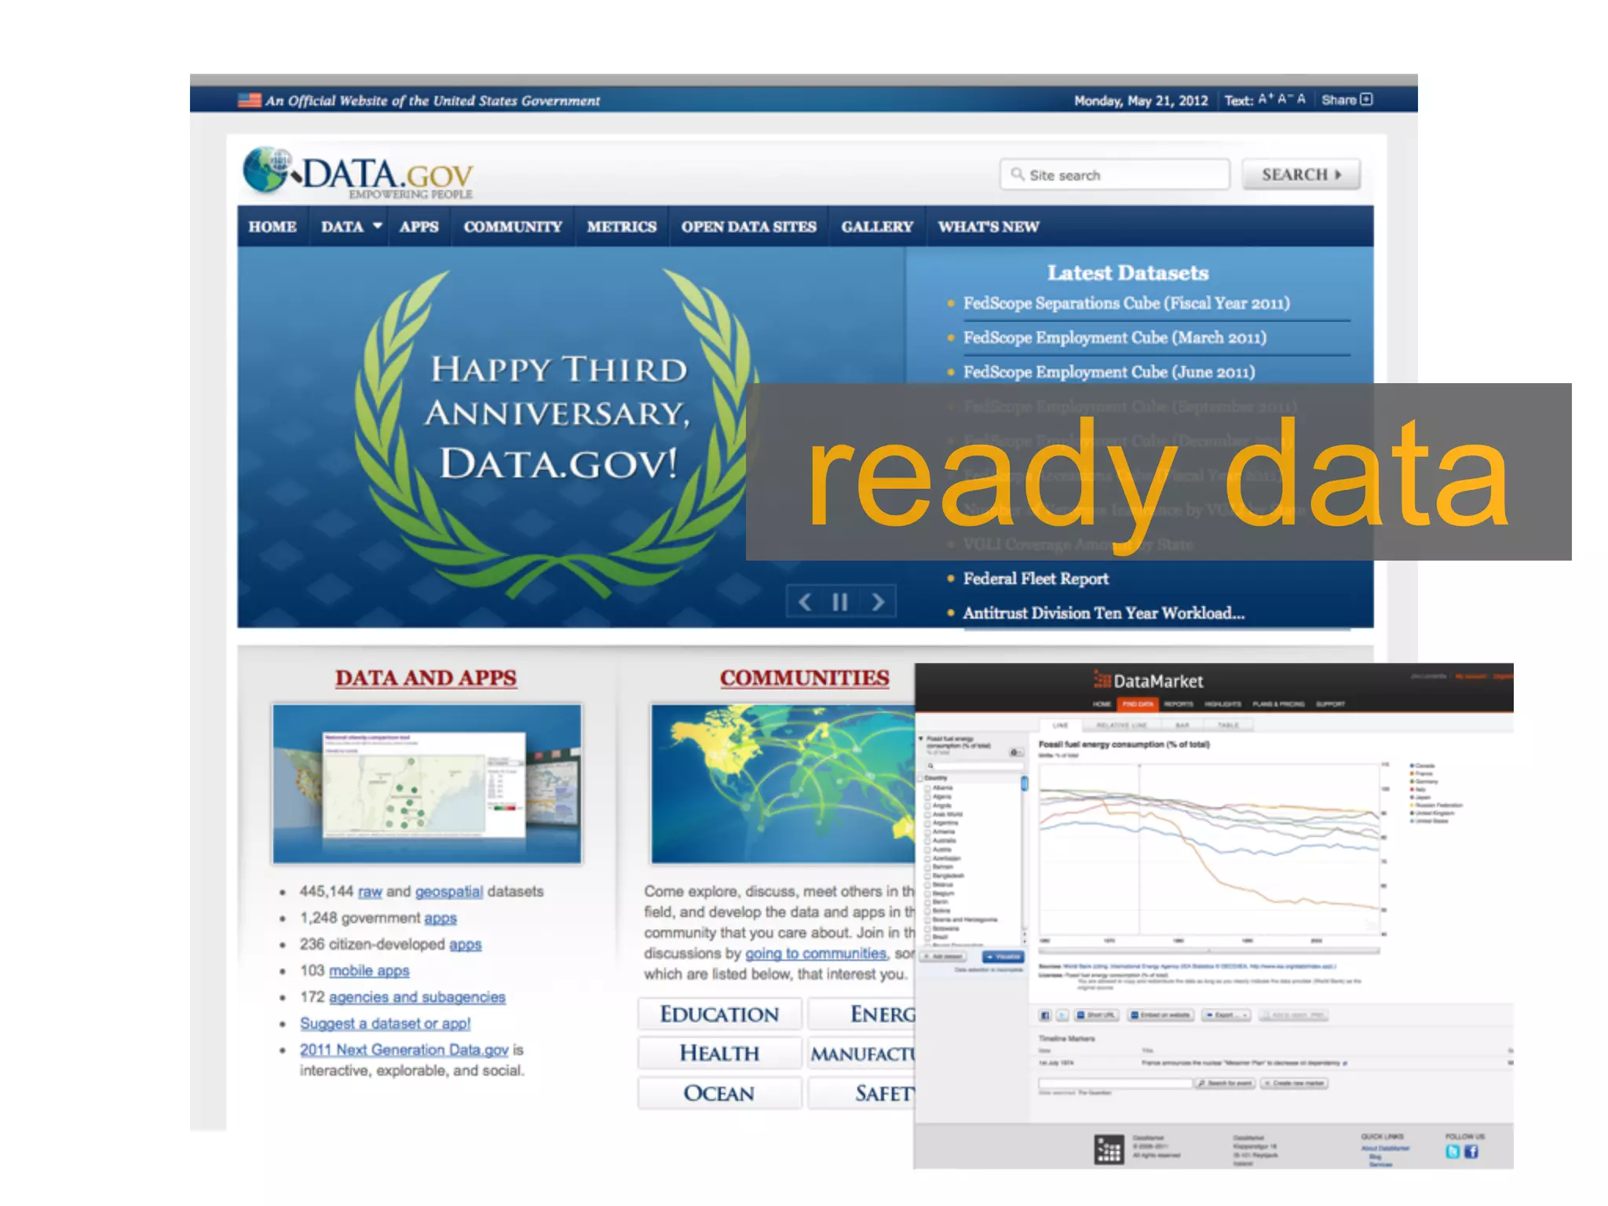Select the LINE chart tab

(1060, 725)
